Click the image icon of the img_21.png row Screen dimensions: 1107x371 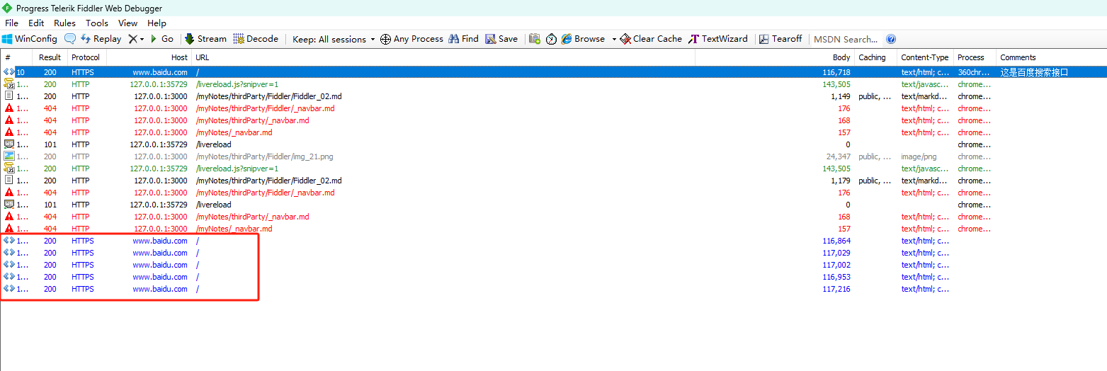point(9,156)
